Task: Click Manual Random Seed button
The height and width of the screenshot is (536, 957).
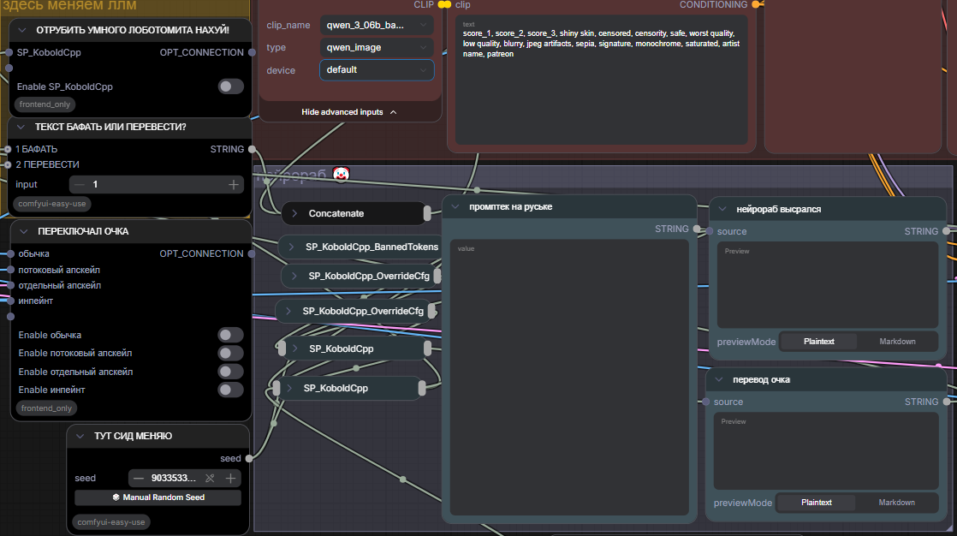Action: pyautogui.click(x=158, y=497)
